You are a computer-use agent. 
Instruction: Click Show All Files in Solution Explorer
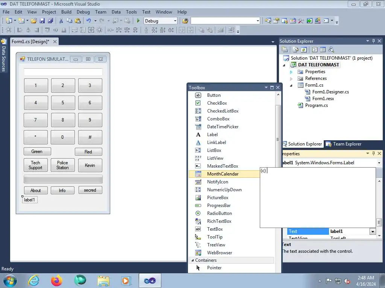296,49
